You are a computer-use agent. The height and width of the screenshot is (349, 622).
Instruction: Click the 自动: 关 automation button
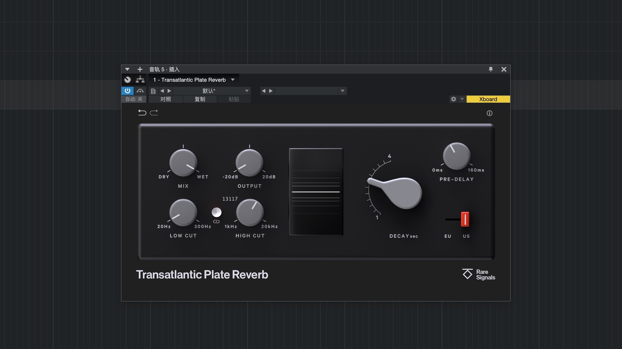[x=134, y=99]
